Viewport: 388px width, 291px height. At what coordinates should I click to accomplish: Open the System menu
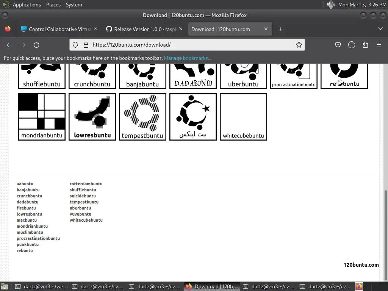(x=74, y=5)
